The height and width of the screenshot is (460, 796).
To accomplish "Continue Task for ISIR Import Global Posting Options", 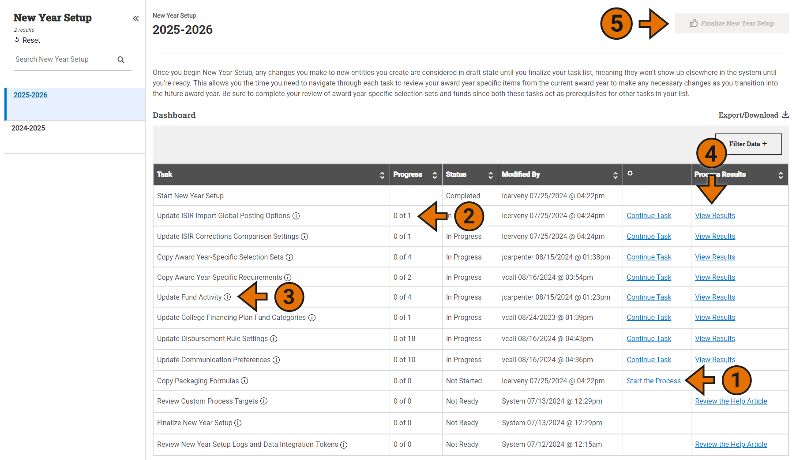I will [x=649, y=216].
